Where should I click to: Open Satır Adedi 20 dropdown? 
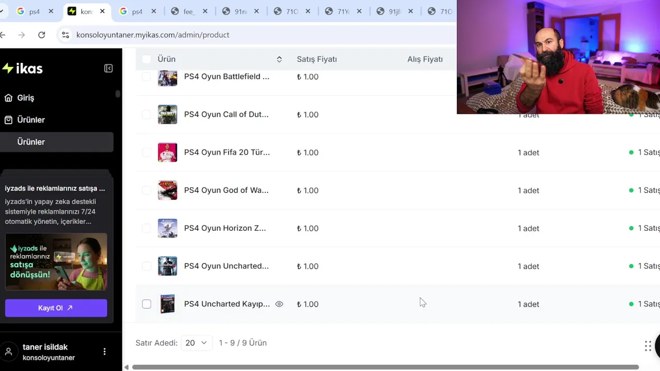point(196,343)
